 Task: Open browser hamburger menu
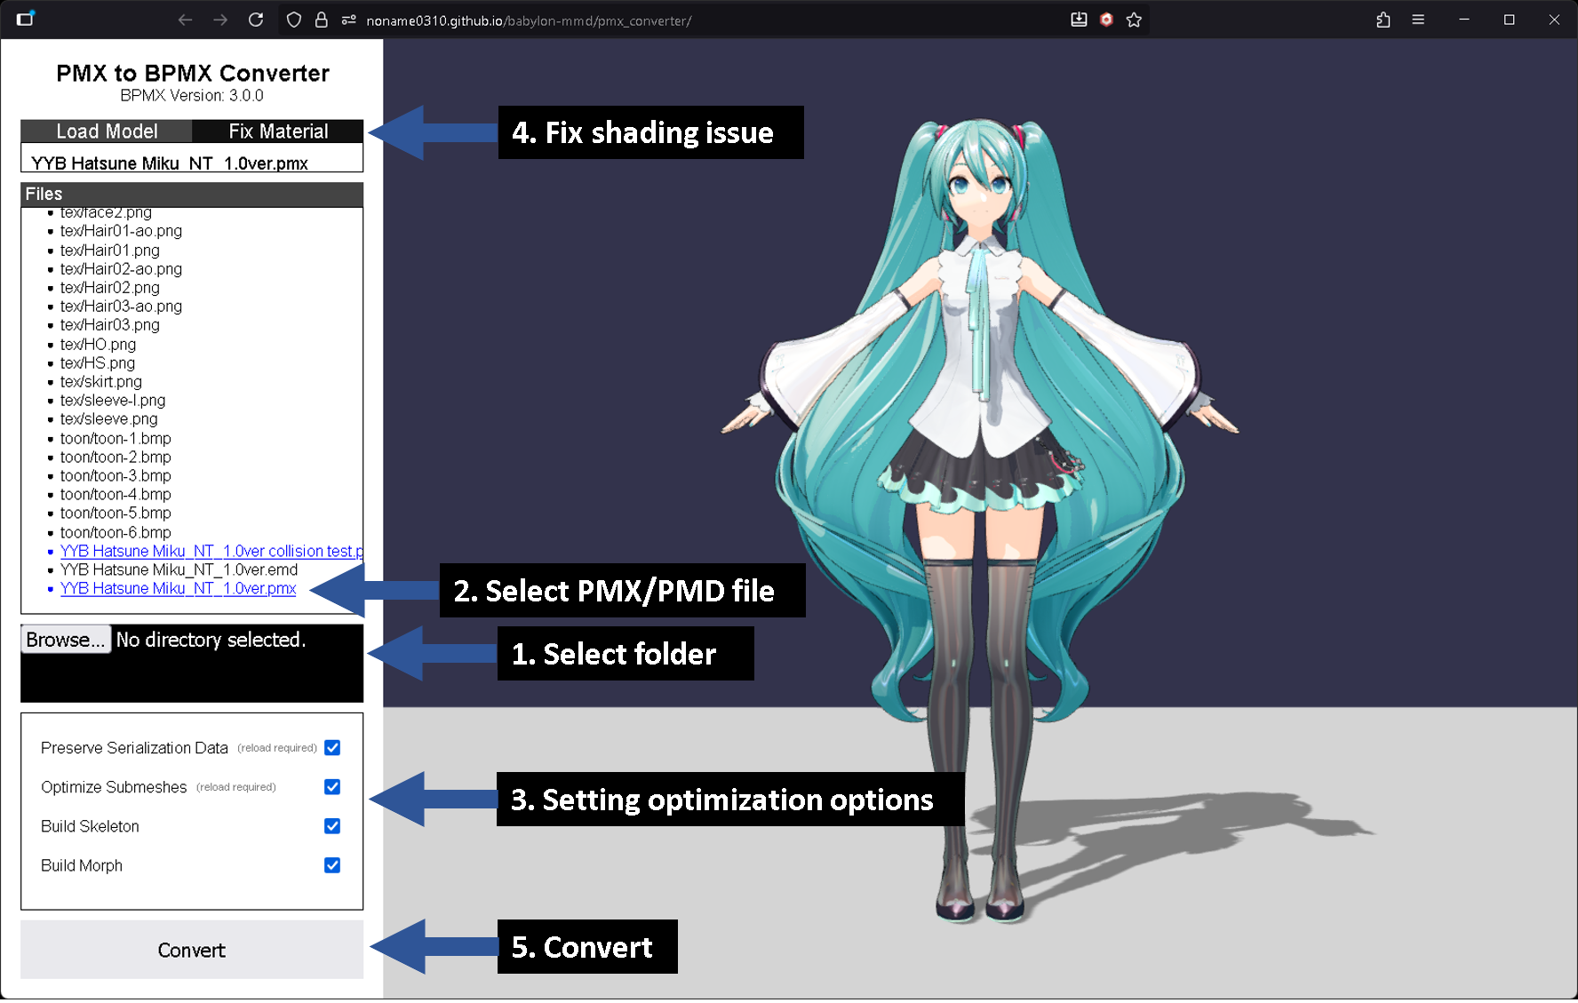[x=1418, y=20]
